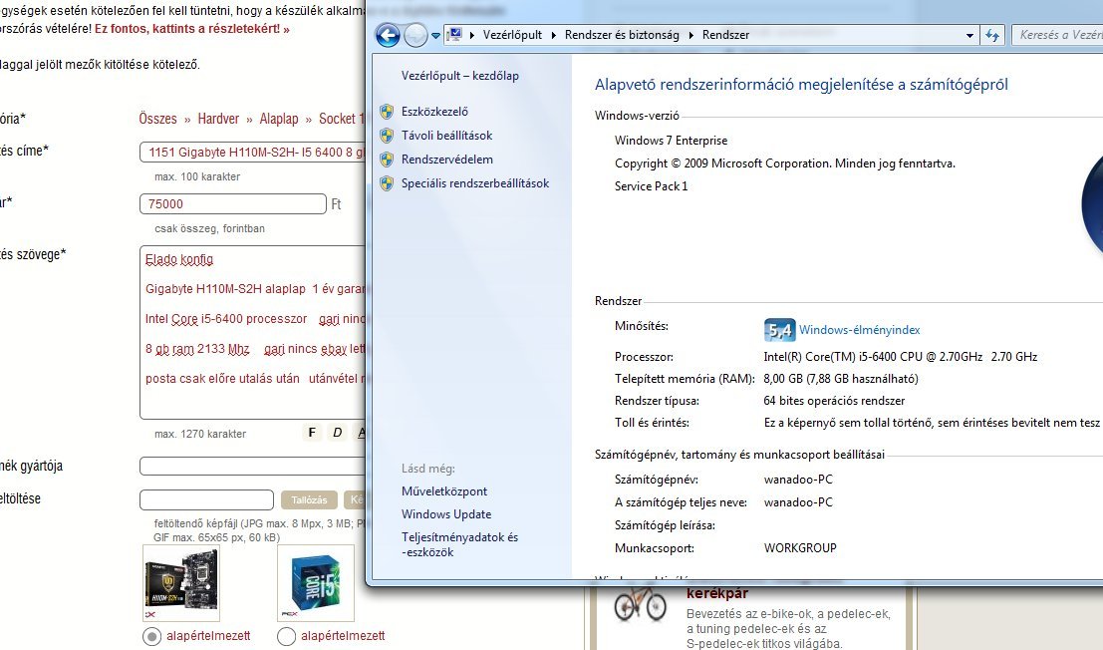Click the RAM value '8,00 GB (7,88 GB használható)'
Image resolution: width=1103 pixels, height=650 pixels.
(x=841, y=379)
